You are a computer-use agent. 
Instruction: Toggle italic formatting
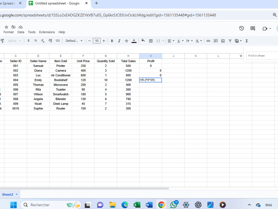[119, 41]
